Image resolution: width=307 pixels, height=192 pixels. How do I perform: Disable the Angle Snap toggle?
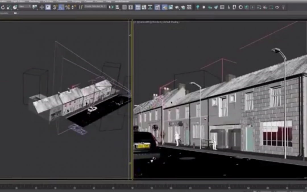click(x=61, y=7)
